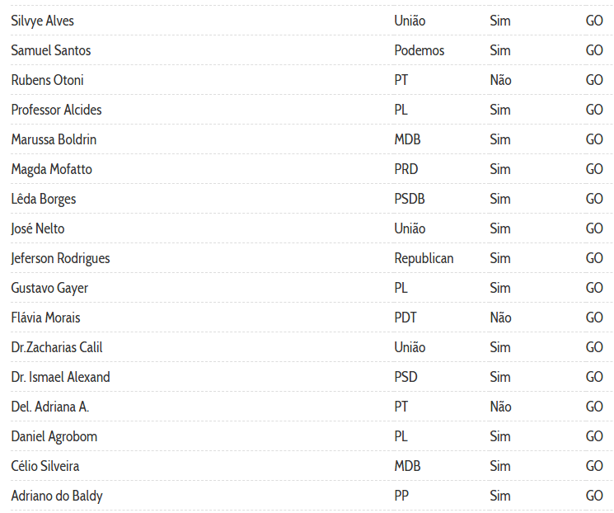This screenshot has height=513, width=614.
Task: Click the name Magda Mofatto
Action: click(51, 169)
